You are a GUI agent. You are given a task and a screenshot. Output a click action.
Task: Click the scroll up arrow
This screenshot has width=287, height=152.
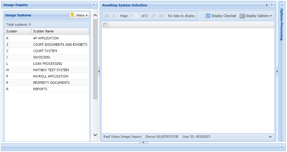point(95,15)
